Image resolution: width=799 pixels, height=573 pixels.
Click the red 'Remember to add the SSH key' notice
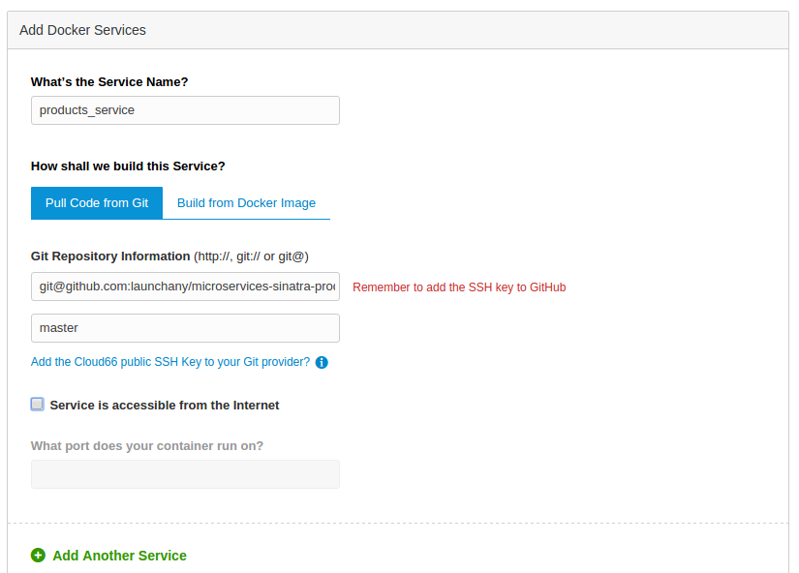[459, 287]
